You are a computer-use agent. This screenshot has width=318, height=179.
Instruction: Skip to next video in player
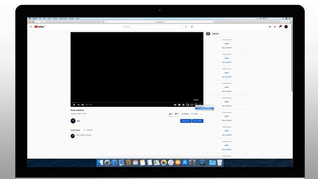pos(79,105)
